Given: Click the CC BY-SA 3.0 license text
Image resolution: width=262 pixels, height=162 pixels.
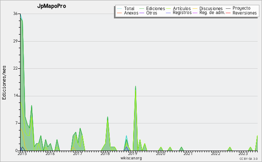Looking at the screenshot, I should point(248,158).
